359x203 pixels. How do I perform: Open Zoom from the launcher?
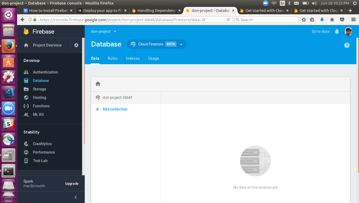[8, 108]
